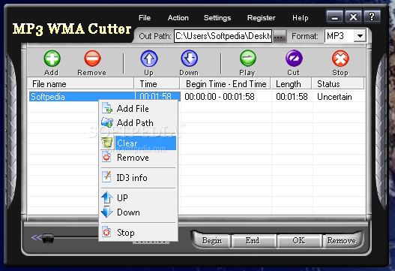The image size is (395, 271).
Task: Open the Settings menu
Action: click(217, 18)
